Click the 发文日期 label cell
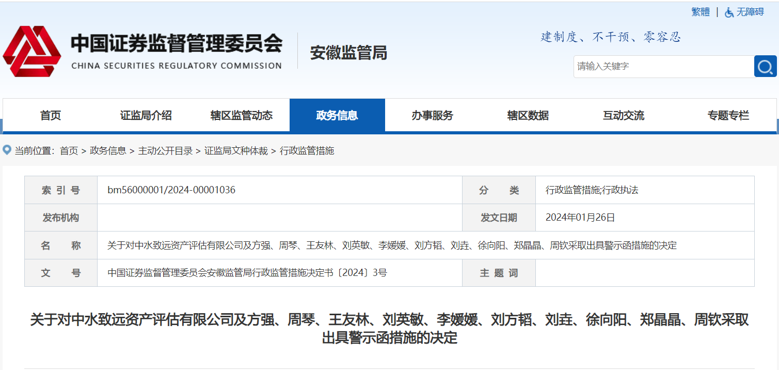This screenshot has width=779, height=370. point(499,218)
